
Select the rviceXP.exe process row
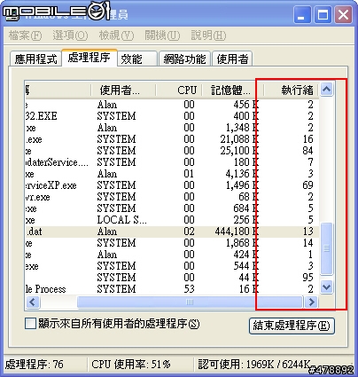(x=173, y=185)
